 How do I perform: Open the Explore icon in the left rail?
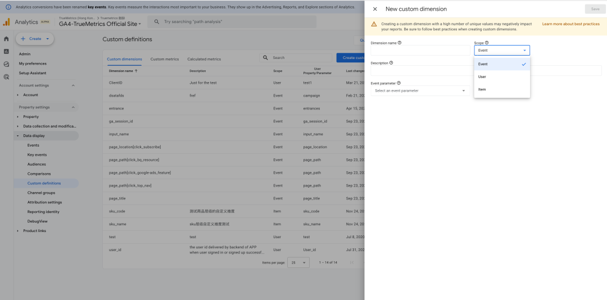pyautogui.click(x=6, y=64)
